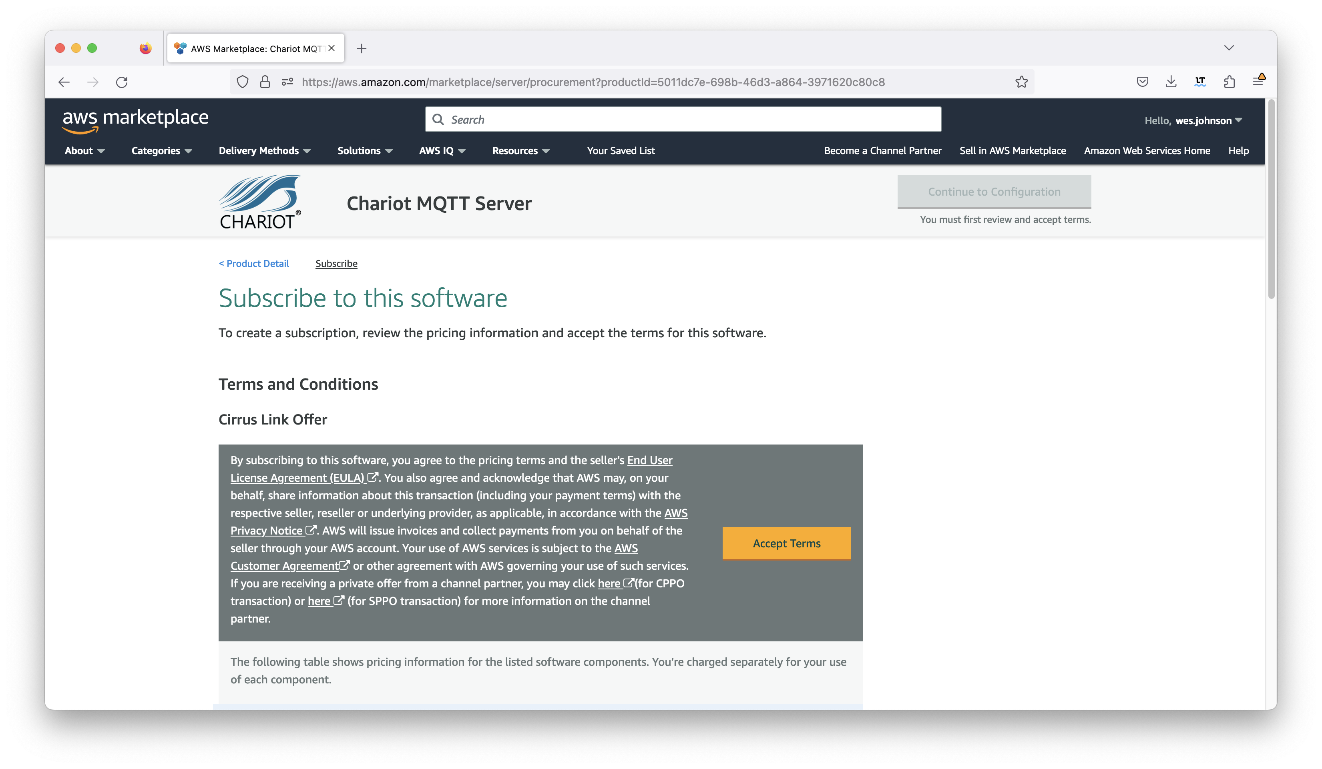
Task: Click the page vertical scrollbar
Action: point(1271,199)
